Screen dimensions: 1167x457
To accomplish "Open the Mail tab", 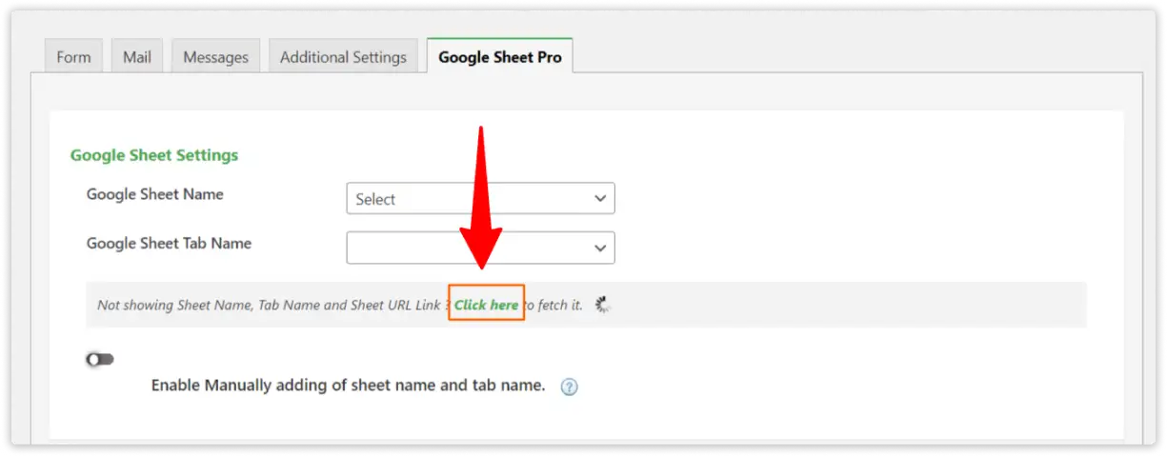I will (137, 57).
